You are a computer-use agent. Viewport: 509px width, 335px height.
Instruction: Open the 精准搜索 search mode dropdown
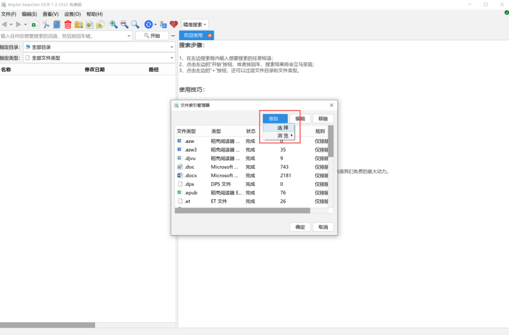pyautogui.click(x=195, y=24)
